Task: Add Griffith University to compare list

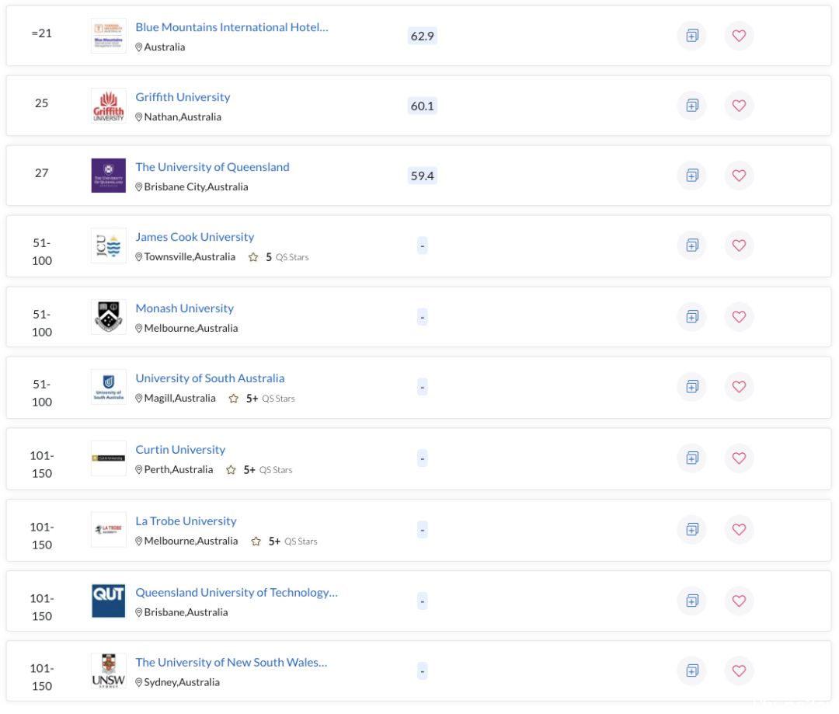Action: 691,106
